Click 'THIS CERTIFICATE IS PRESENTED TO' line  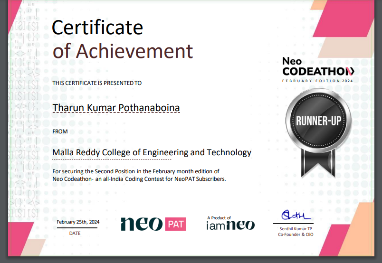[97, 83]
